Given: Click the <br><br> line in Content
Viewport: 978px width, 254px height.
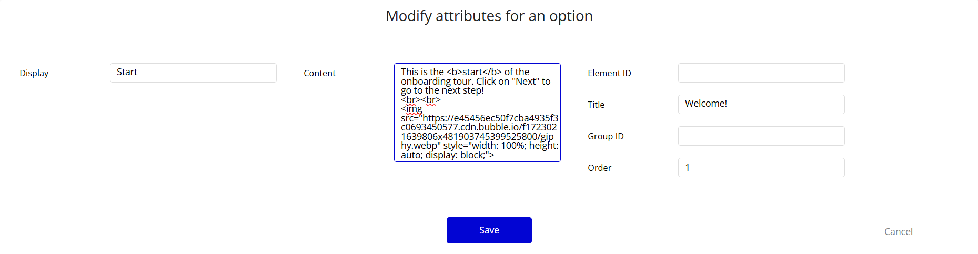Looking at the screenshot, I should coord(420,100).
